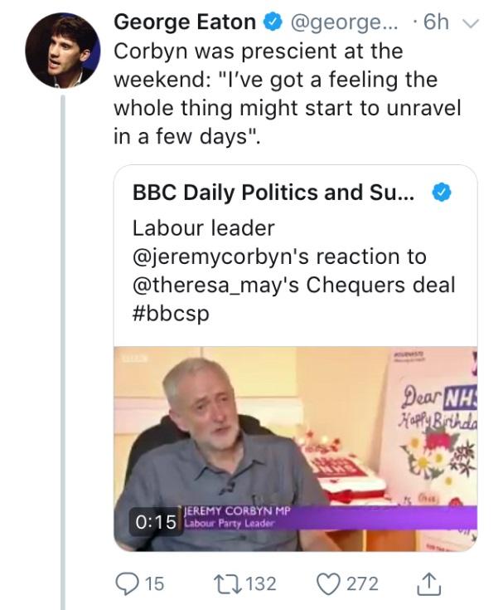Open the 6h tweet timestamp
Image resolution: width=503 pixels, height=610 pixels.
point(437,22)
